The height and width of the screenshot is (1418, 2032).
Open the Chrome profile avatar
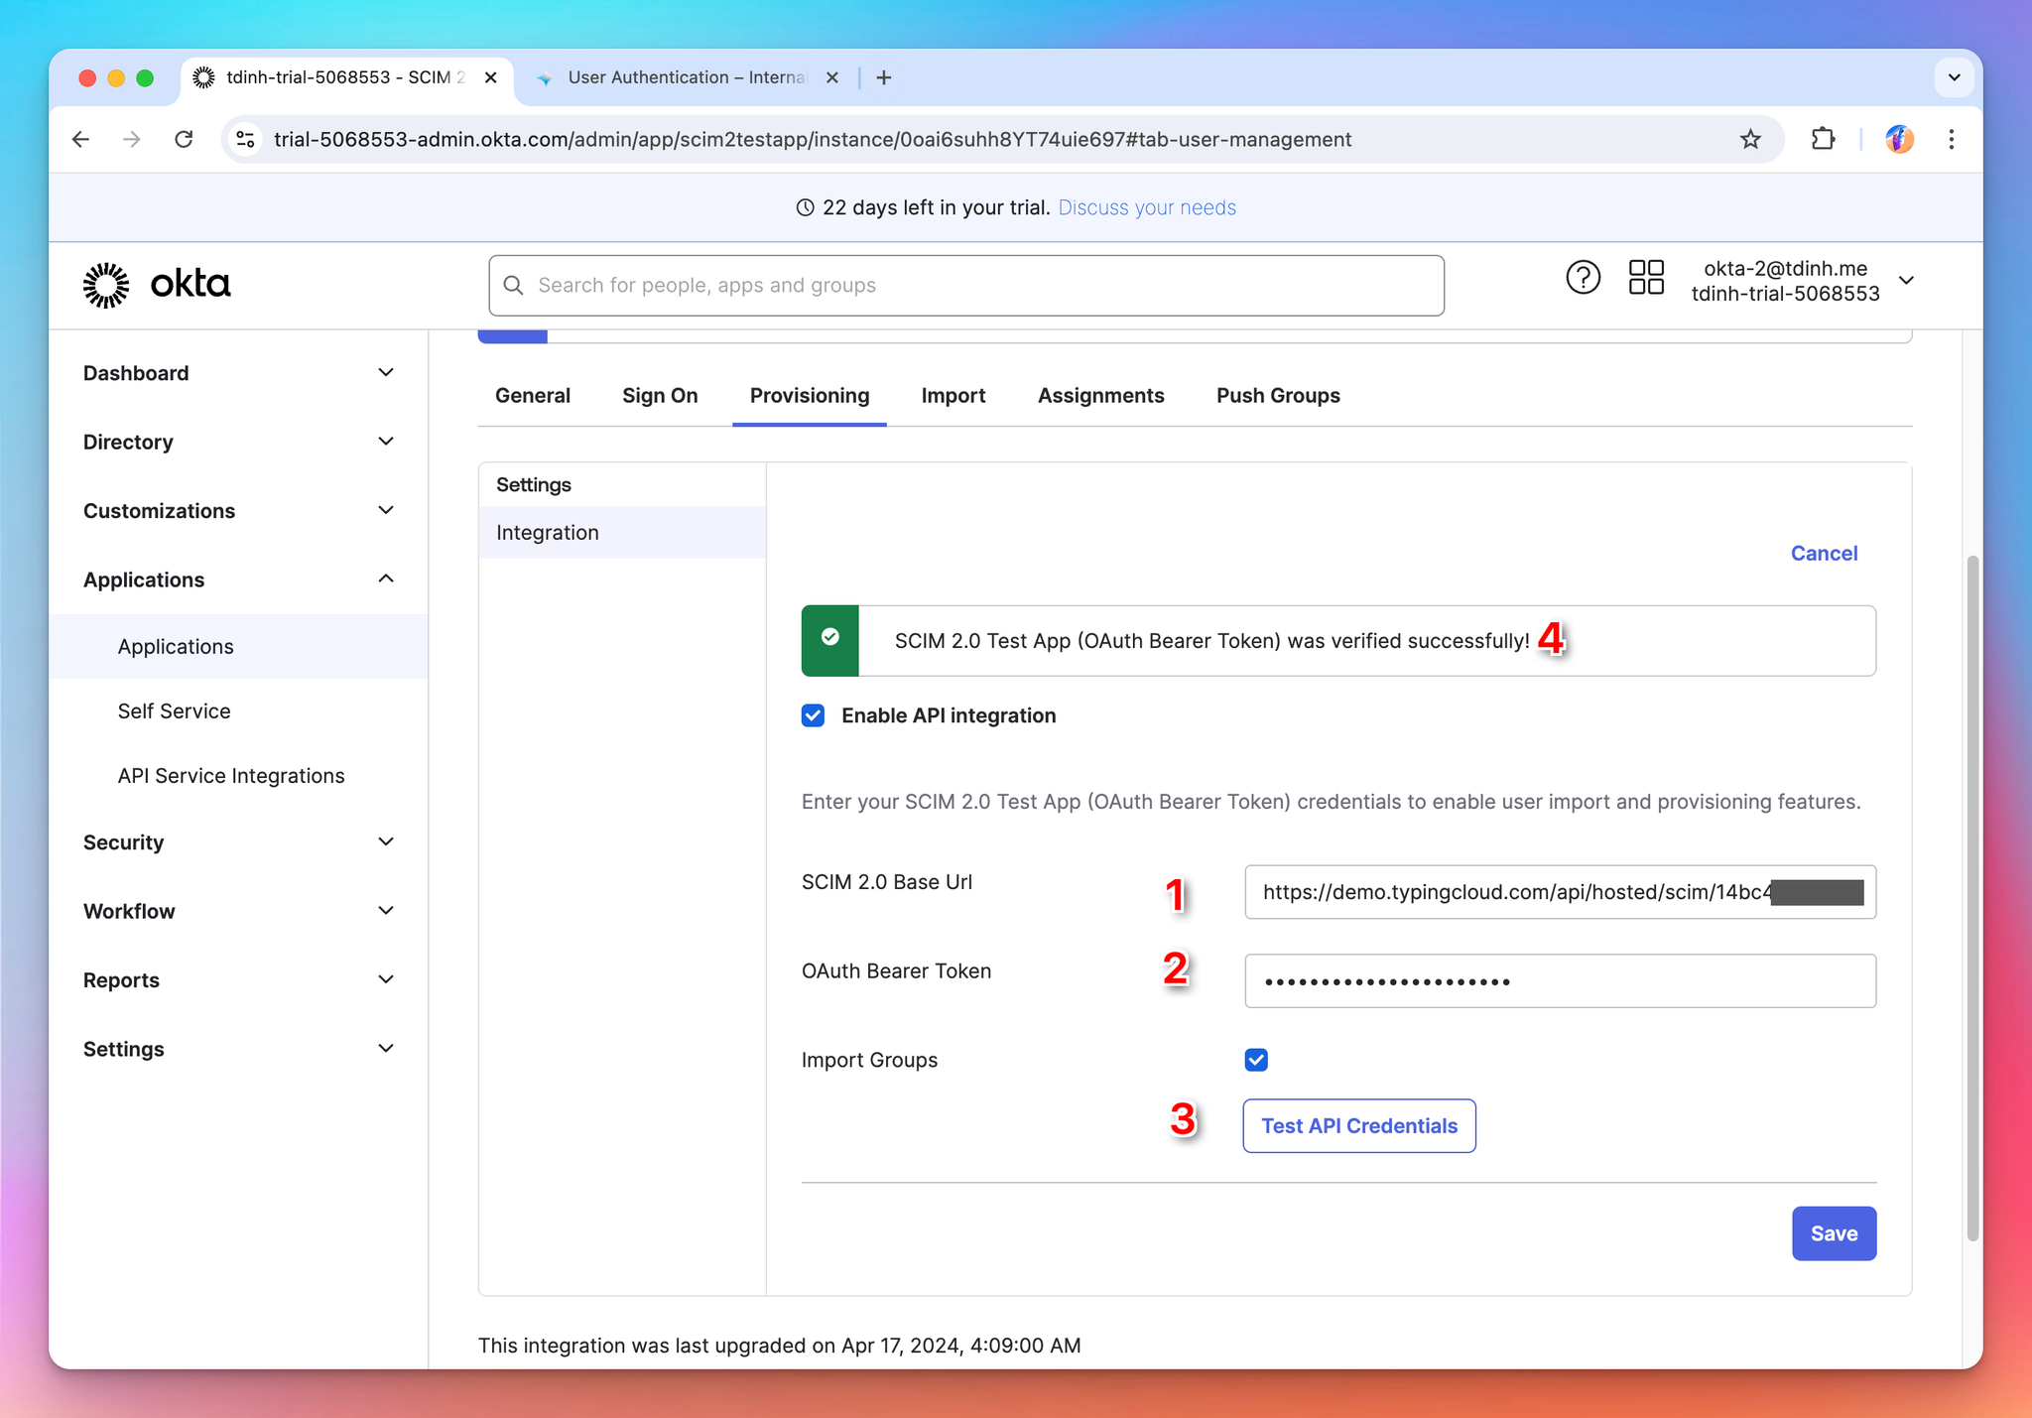1899,139
